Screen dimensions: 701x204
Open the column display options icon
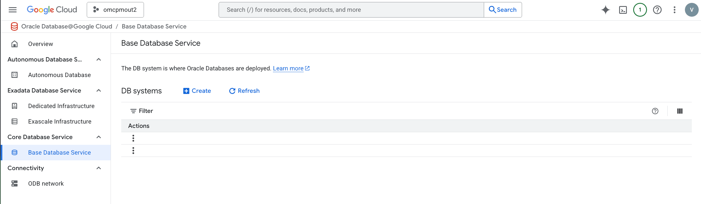pos(680,111)
